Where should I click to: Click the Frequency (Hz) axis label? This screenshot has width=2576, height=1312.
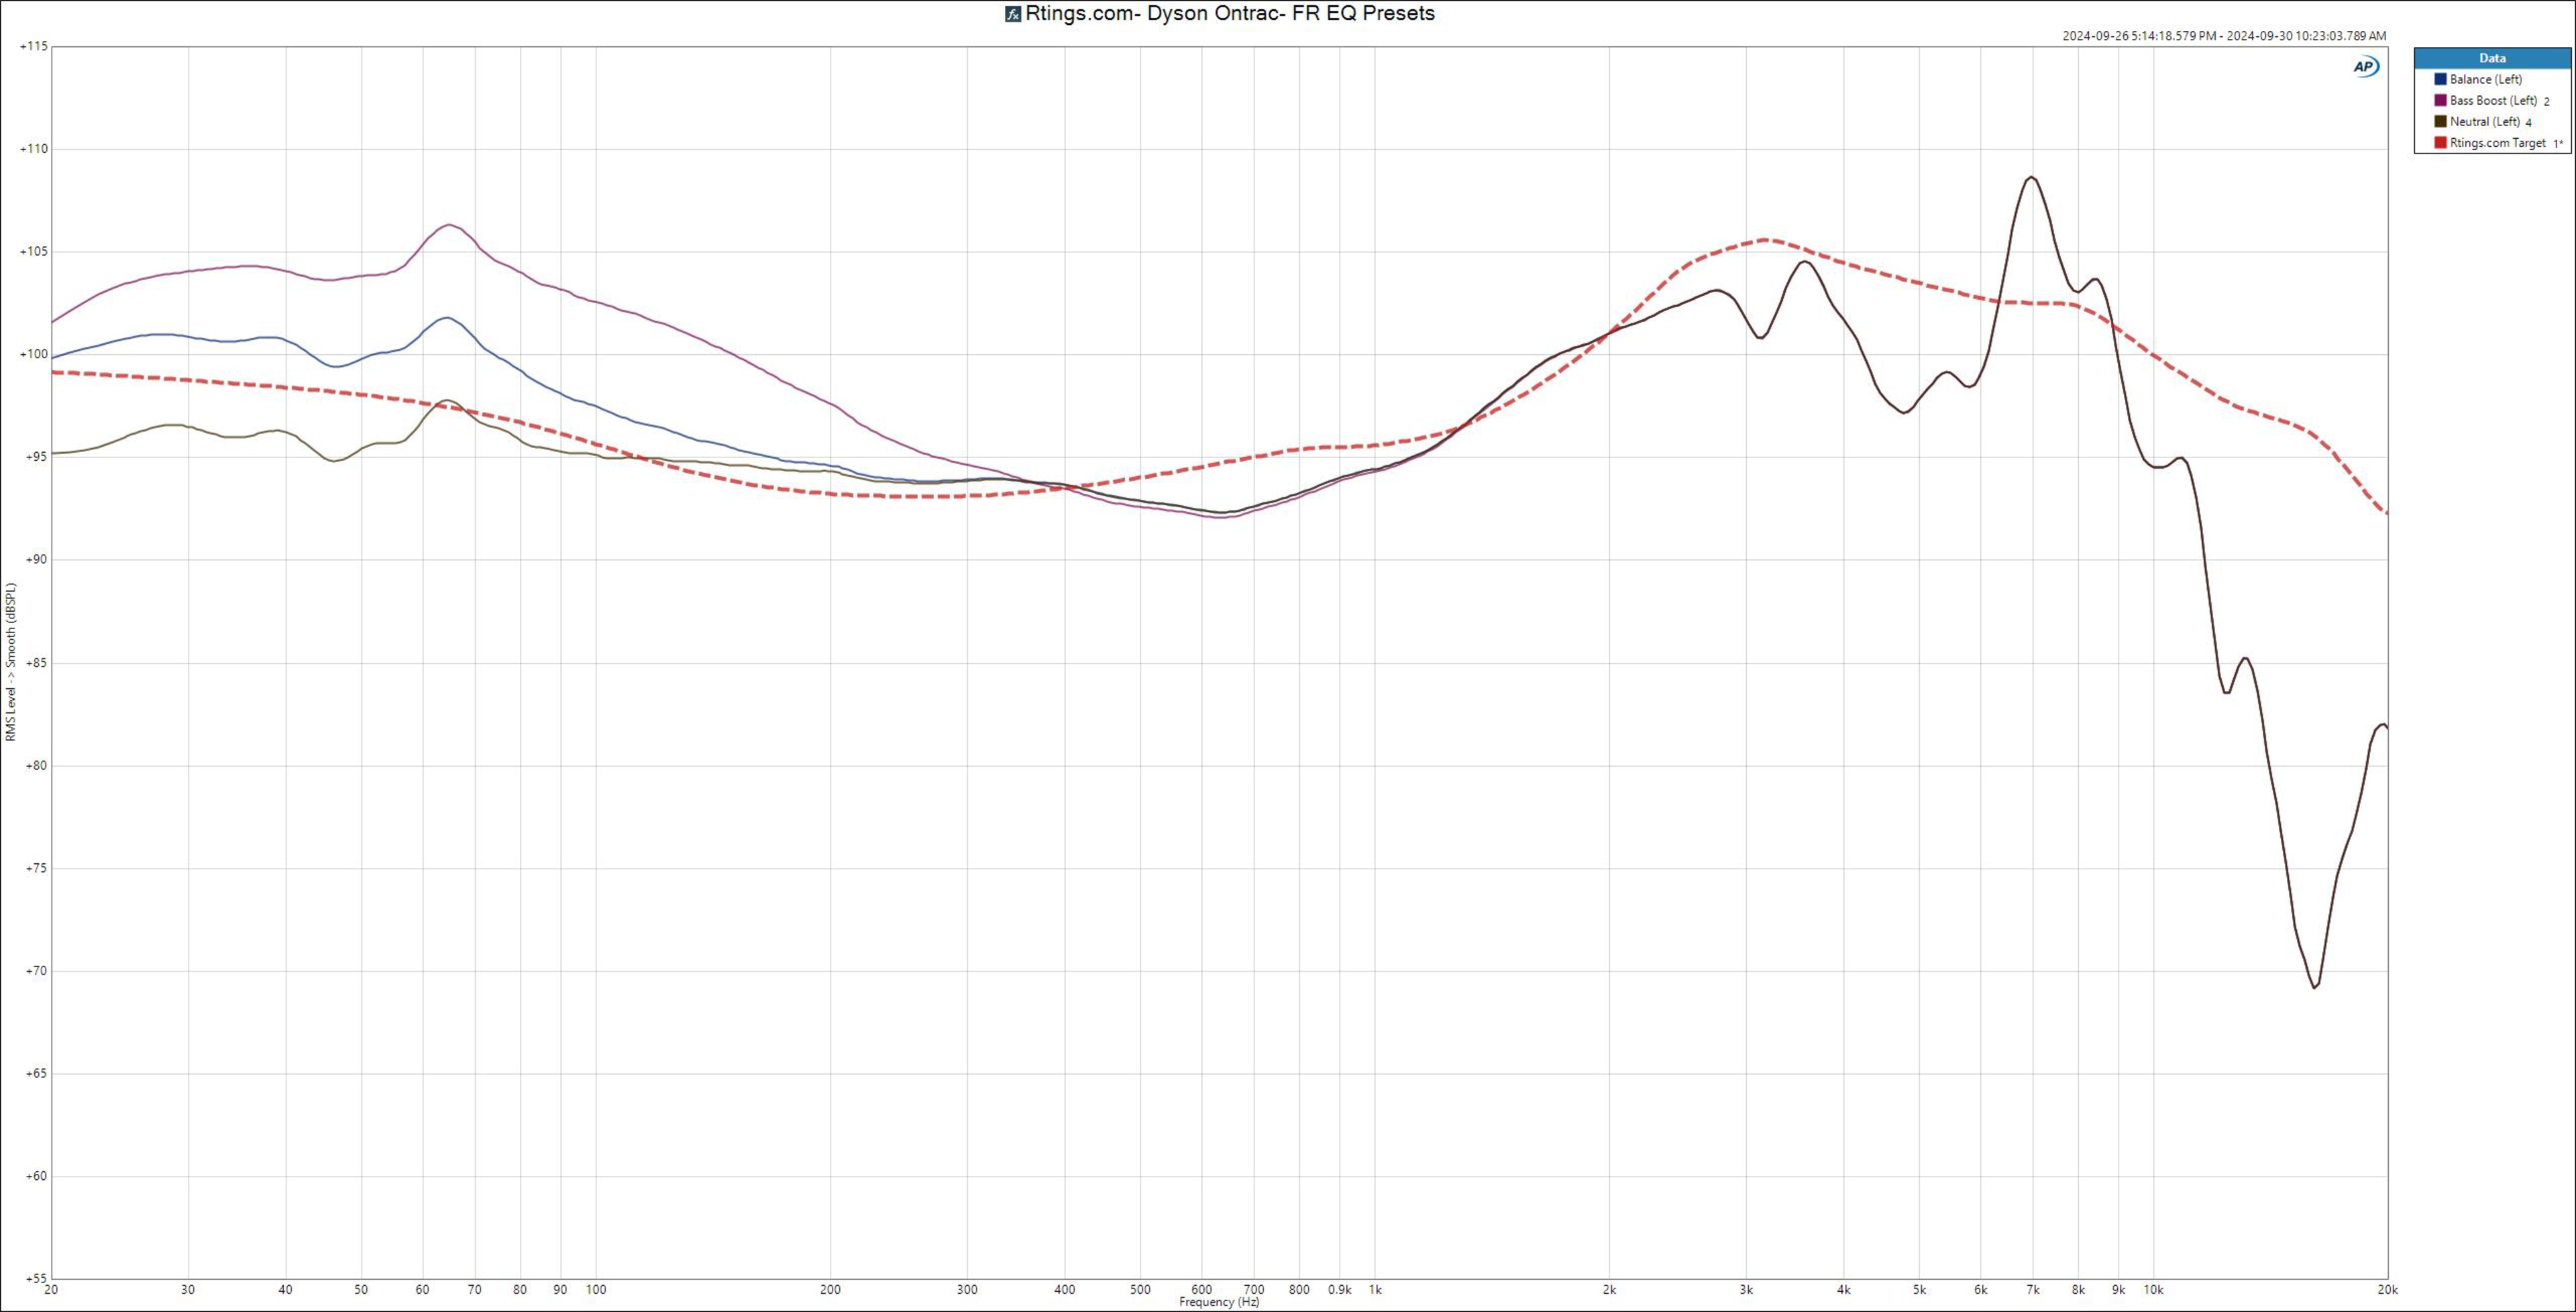pyautogui.click(x=1219, y=1302)
